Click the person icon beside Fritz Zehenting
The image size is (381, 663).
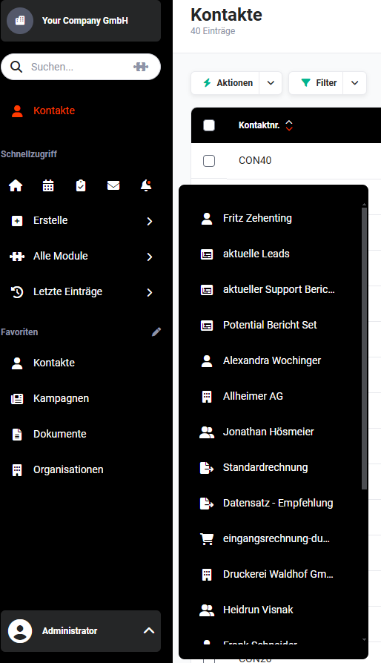[x=207, y=219]
